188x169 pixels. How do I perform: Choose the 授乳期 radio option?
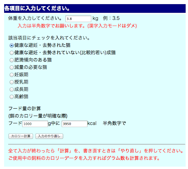pyautogui.click(x=12, y=82)
